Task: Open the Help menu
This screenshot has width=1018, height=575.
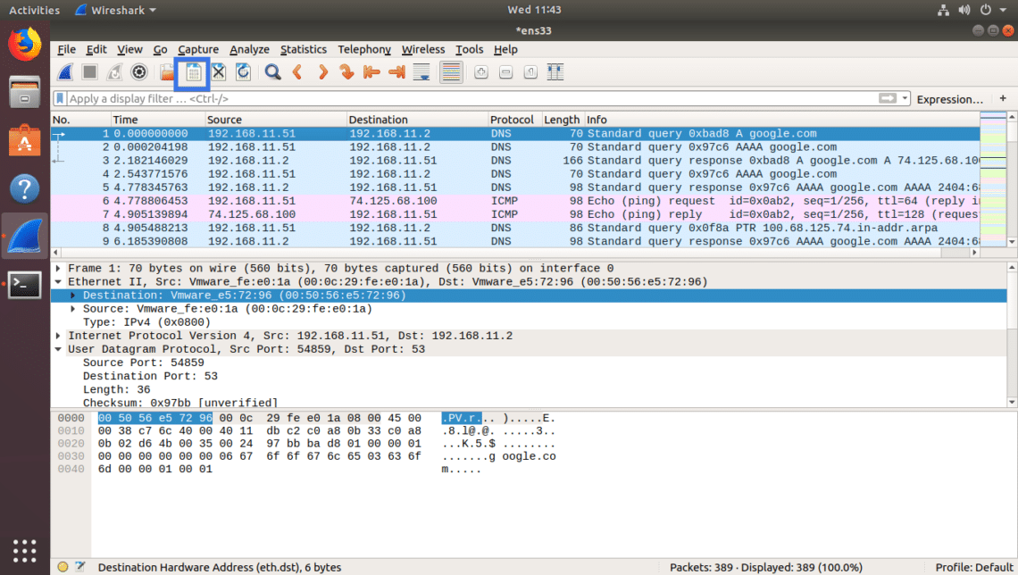Action: pos(505,49)
